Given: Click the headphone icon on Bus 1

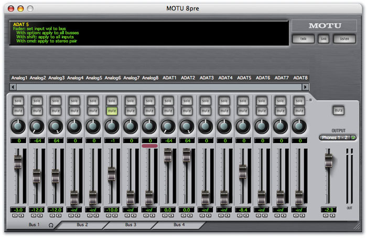Looking at the screenshot, I should tap(51, 225).
